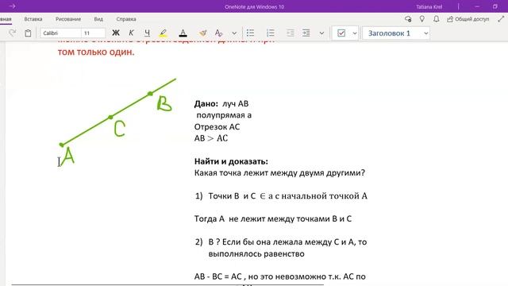Image resolution: width=508 pixels, height=286 pixels.
Task: Open the tags dropdown arrow
Action: (355, 33)
